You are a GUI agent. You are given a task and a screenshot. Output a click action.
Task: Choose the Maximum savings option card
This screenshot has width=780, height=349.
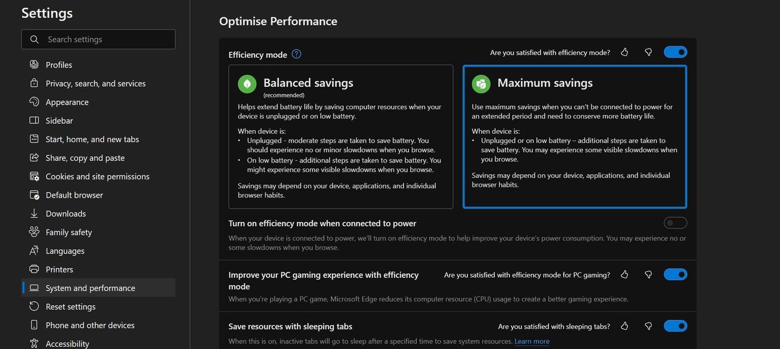[575, 137]
